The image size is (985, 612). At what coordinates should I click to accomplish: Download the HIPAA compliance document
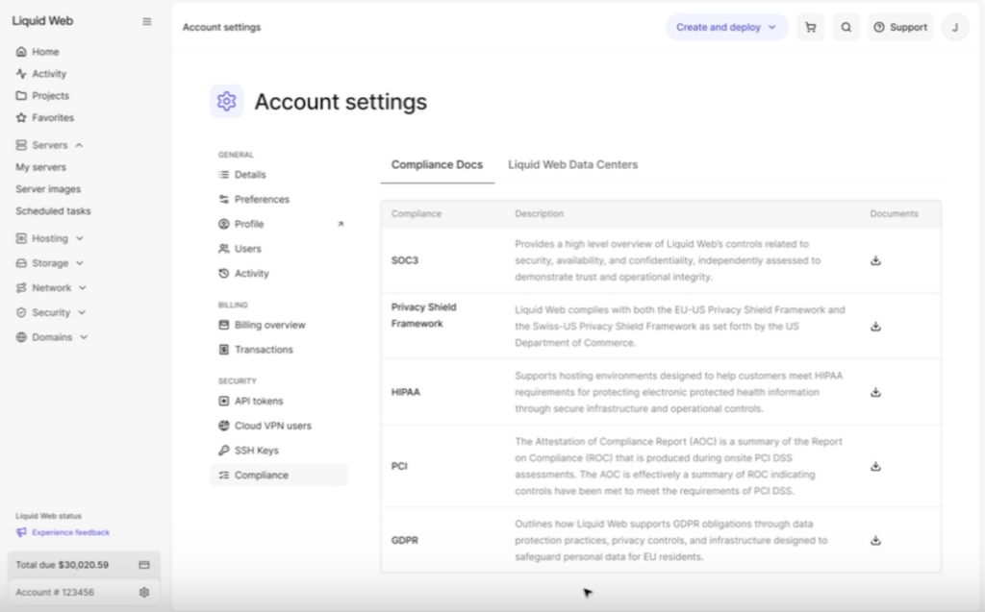click(875, 392)
